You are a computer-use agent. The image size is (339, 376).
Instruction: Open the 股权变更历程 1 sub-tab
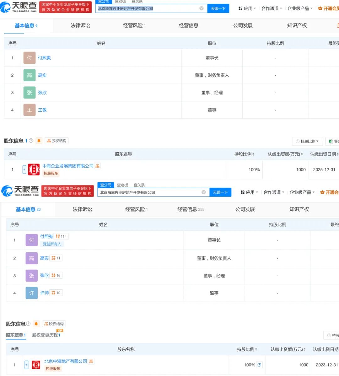tap(46, 335)
